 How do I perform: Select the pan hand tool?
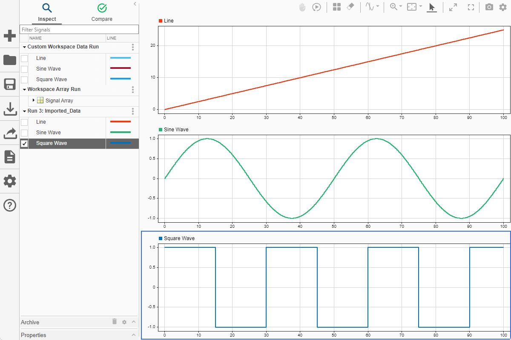tap(302, 7)
